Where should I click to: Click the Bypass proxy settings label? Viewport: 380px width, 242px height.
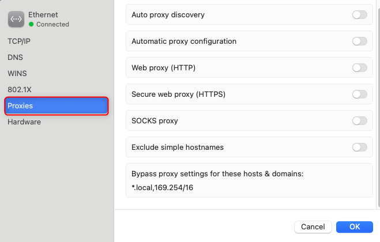tap(217, 174)
